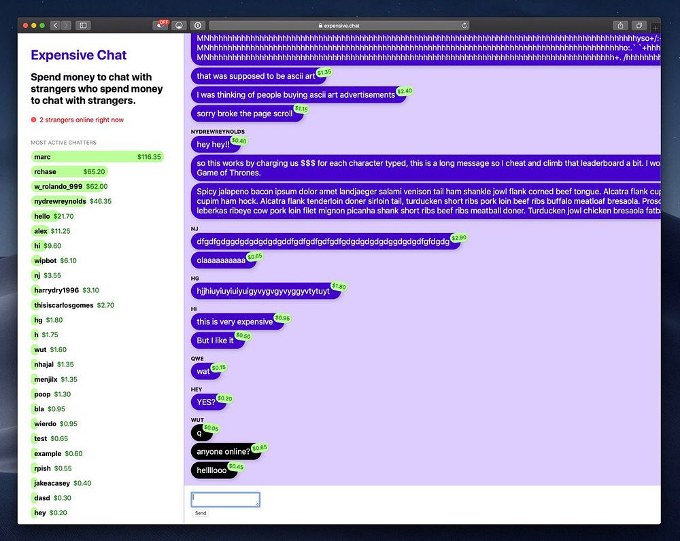Image resolution: width=680 pixels, height=541 pixels.
Task: Click the "hellllooo" message bubble
Action: pos(214,470)
